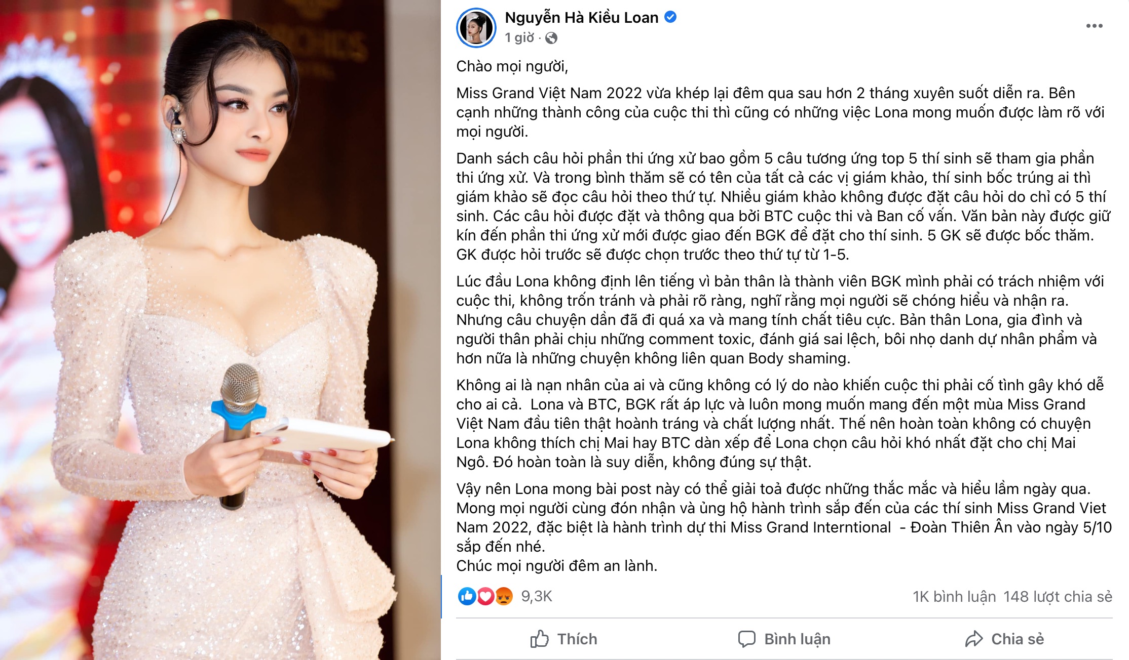Open the post photo of woman with microphone

220,330
